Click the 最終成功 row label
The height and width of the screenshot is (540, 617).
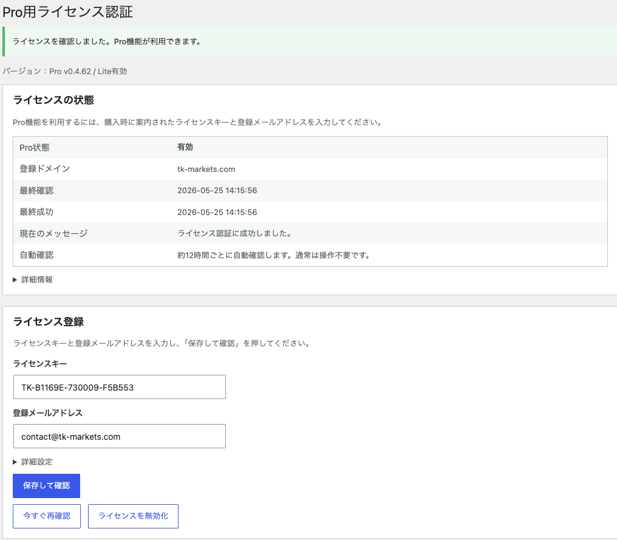pos(36,212)
